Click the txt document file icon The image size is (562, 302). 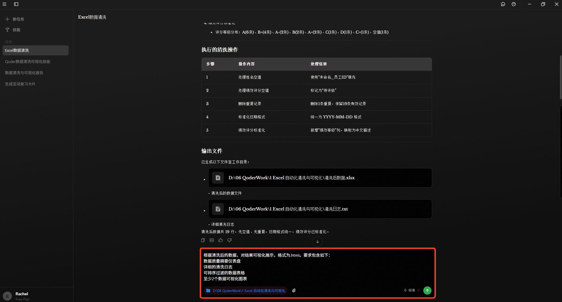(218, 209)
